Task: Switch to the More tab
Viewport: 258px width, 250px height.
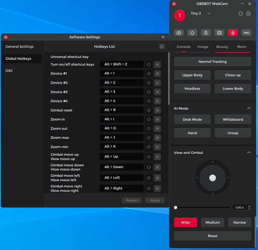Action: point(242,47)
